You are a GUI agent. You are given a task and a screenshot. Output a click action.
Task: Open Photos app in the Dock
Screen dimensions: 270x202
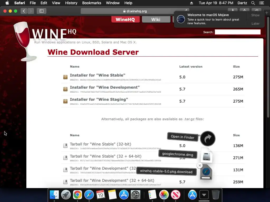pyautogui.click(x=164, y=195)
